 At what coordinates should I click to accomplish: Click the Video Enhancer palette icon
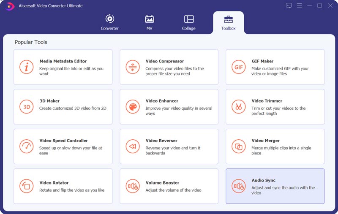pos(133,107)
